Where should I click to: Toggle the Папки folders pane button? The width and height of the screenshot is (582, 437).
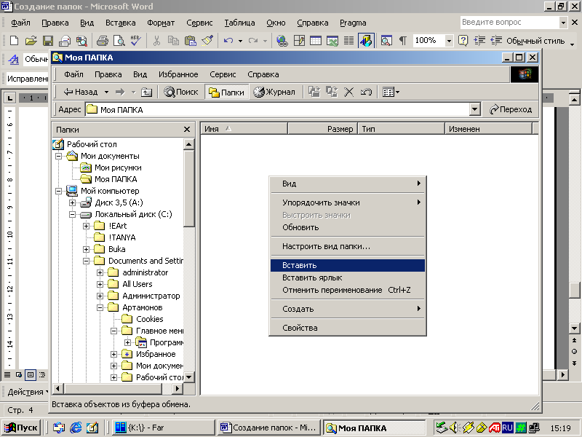coord(226,92)
